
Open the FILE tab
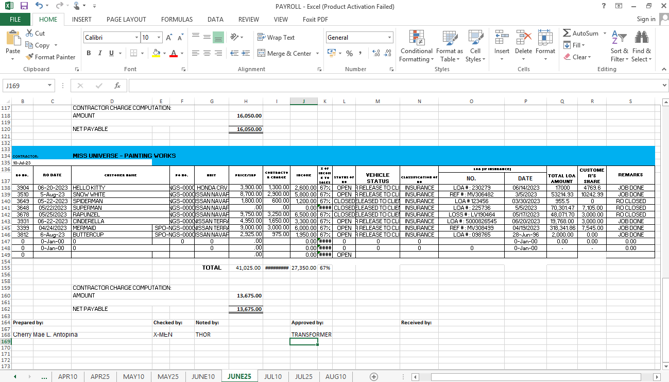point(15,20)
